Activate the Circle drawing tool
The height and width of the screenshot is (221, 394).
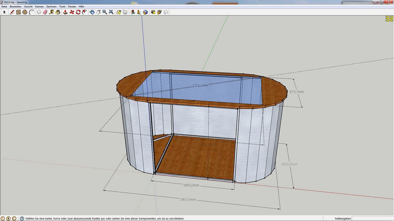[x=25, y=12]
